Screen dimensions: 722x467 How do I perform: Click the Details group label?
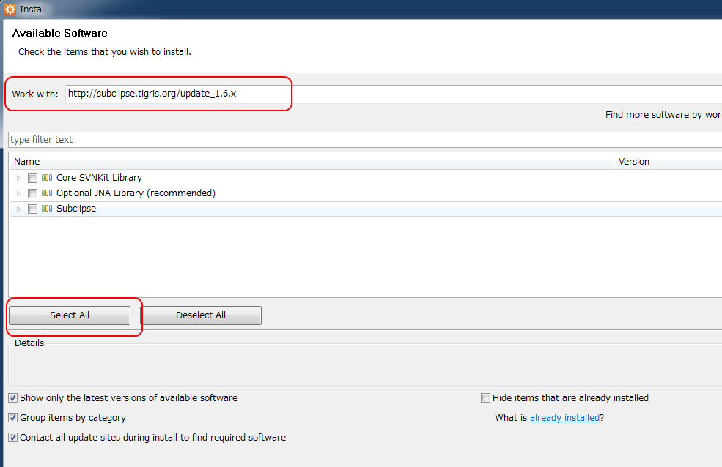(29, 343)
